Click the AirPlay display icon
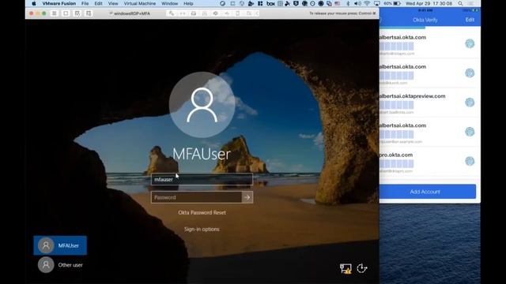Image resolution: width=506 pixels, height=284 pixels. point(376,3)
